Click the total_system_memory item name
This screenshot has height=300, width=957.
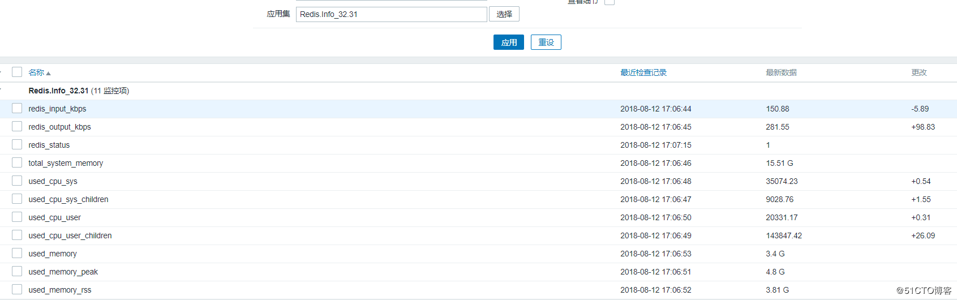coord(66,163)
